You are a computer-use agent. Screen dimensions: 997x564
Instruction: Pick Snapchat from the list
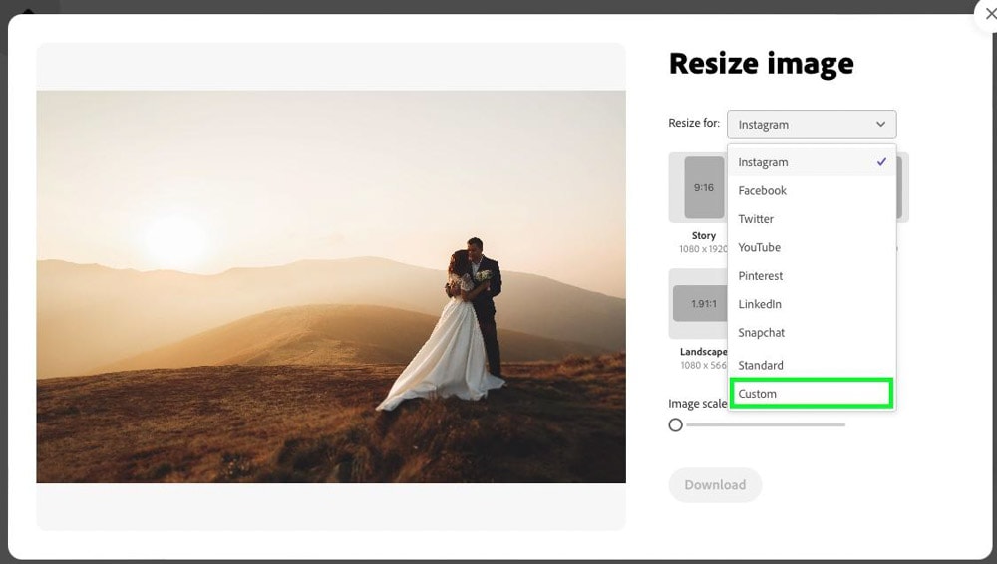[x=812, y=332]
